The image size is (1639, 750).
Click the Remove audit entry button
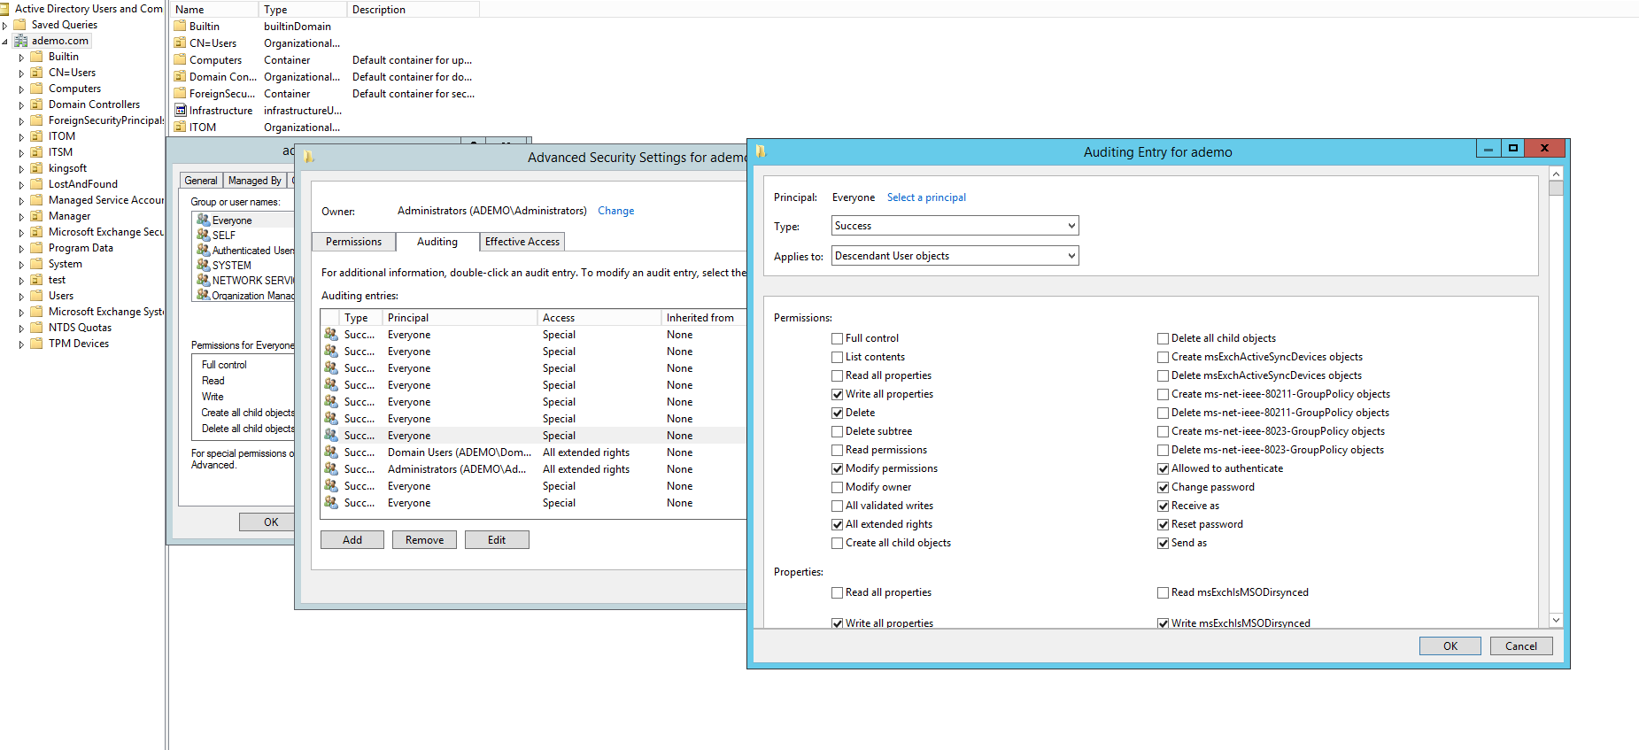coord(425,540)
